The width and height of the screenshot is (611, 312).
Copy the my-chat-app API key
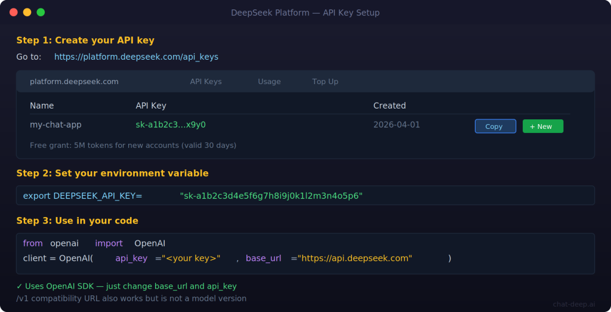point(495,126)
